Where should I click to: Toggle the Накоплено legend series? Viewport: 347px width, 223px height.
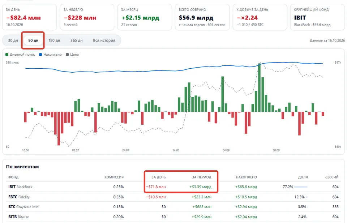50,55
